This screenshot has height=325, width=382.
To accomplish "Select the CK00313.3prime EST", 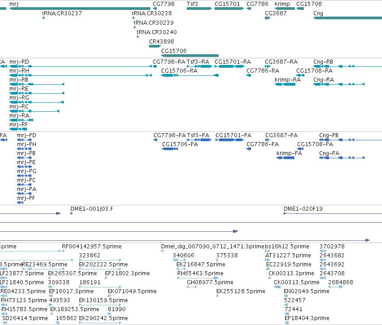I will 270,278.
